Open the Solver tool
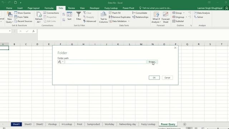Screen dimensions: 229x129 click(199, 17)
